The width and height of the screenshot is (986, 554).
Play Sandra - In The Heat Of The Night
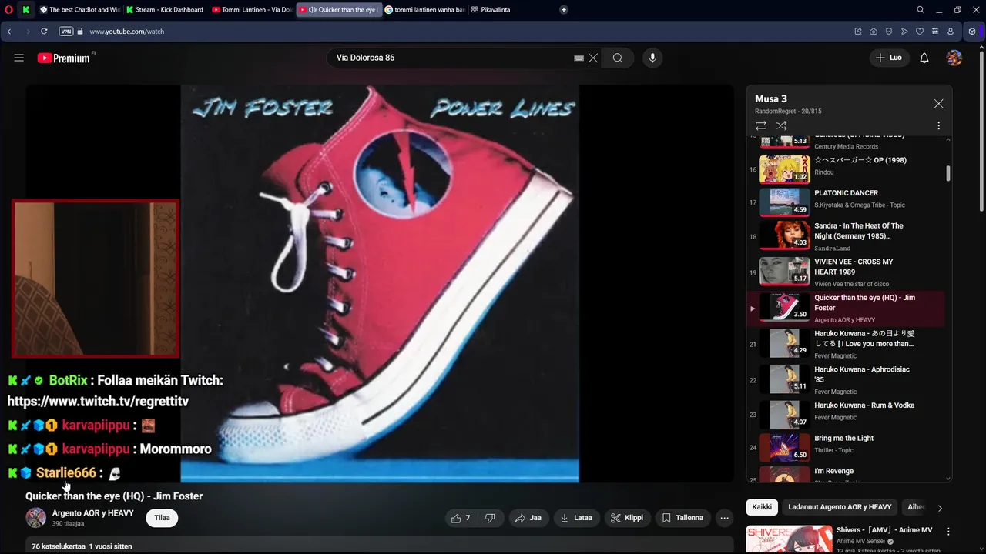pyautogui.click(x=845, y=235)
